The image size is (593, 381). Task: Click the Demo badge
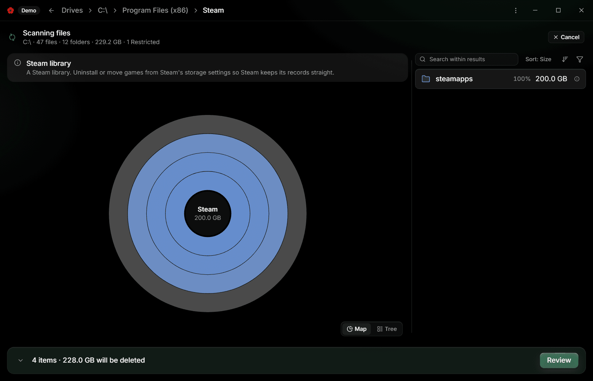29,10
